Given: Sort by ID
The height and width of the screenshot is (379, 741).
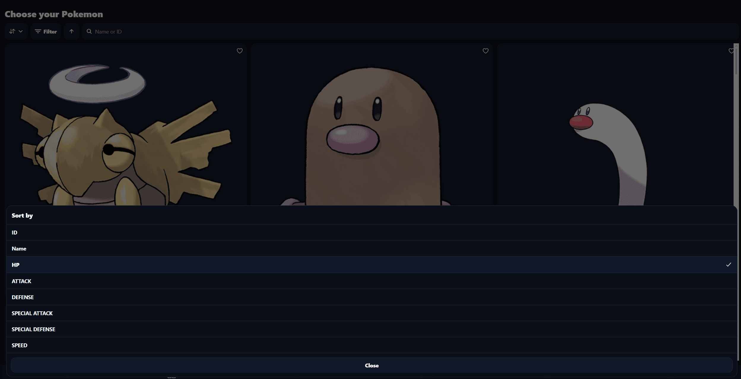Looking at the screenshot, I should coord(372,232).
